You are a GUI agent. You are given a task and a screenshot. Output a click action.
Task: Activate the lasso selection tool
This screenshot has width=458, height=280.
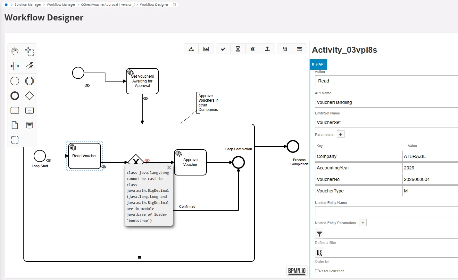(x=29, y=51)
